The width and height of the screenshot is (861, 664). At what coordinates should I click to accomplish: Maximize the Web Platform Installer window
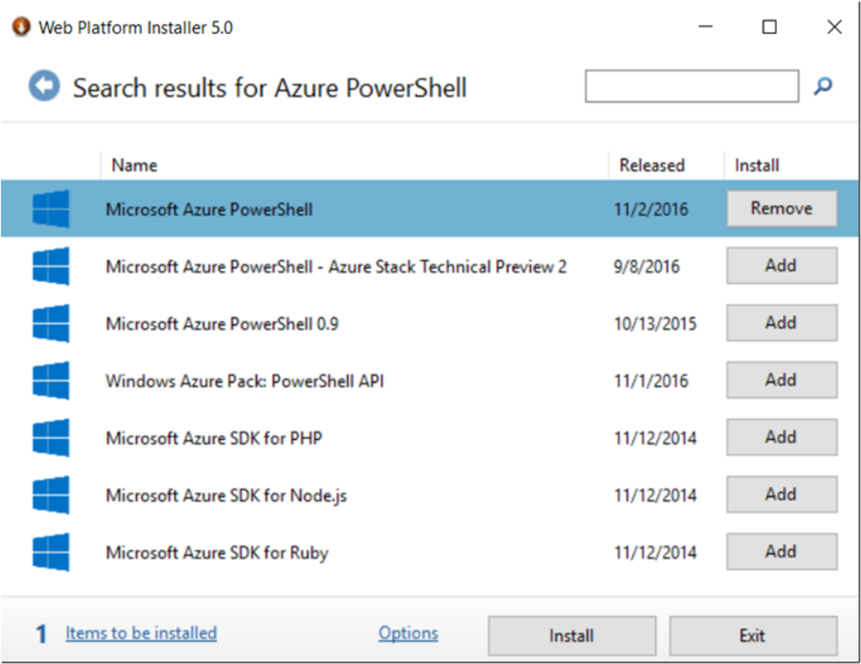click(769, 26)
